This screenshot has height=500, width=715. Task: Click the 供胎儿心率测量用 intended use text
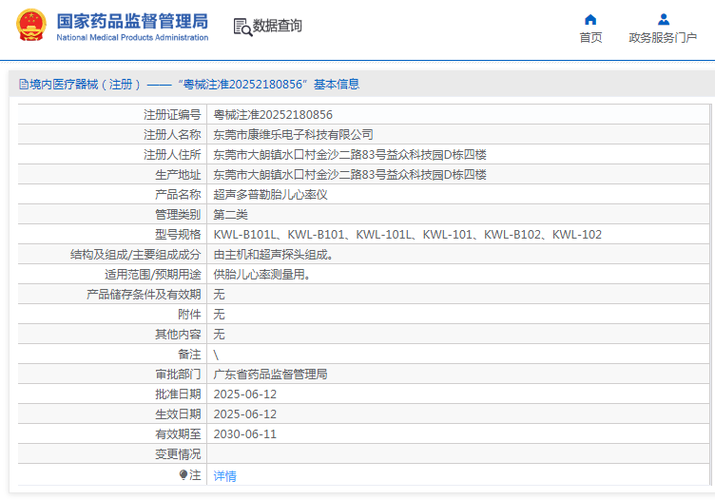pos(261,275)
